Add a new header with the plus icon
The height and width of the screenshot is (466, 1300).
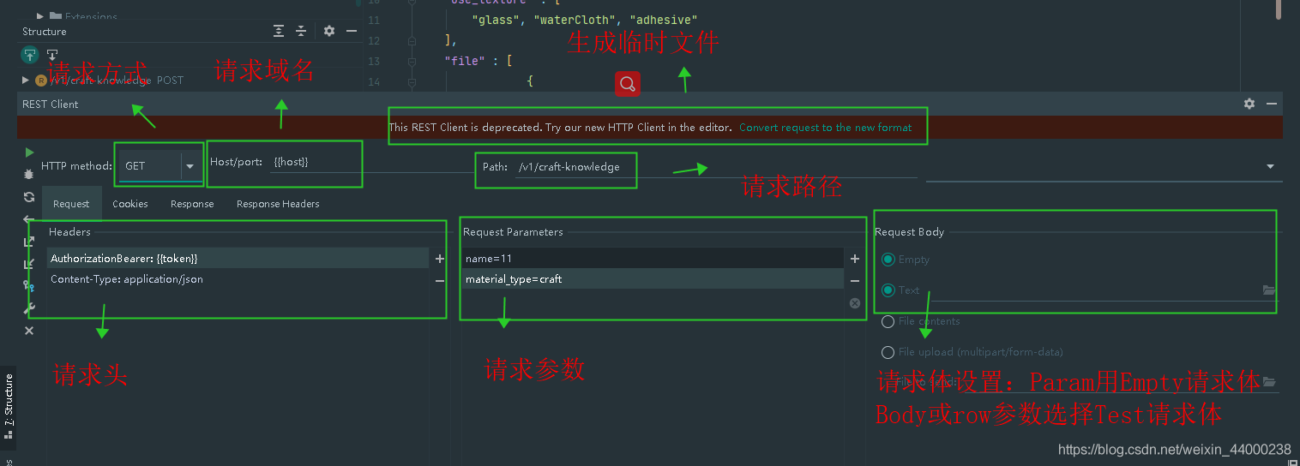tap(440, 259)
